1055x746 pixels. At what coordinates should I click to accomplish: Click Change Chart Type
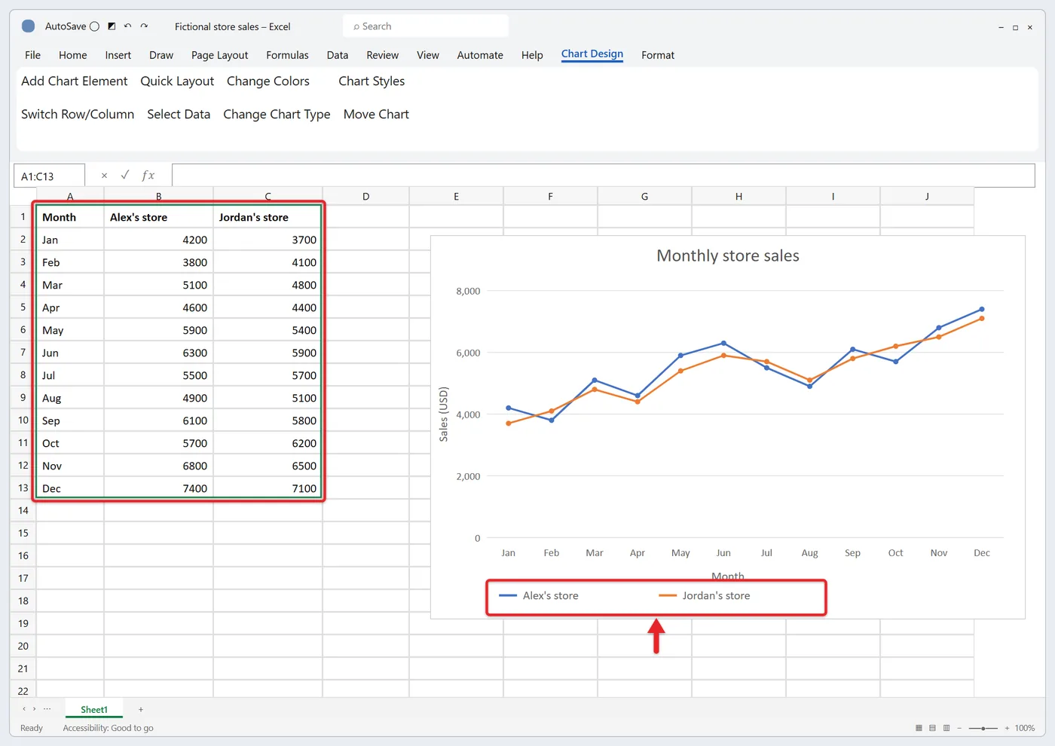point(277,115)
